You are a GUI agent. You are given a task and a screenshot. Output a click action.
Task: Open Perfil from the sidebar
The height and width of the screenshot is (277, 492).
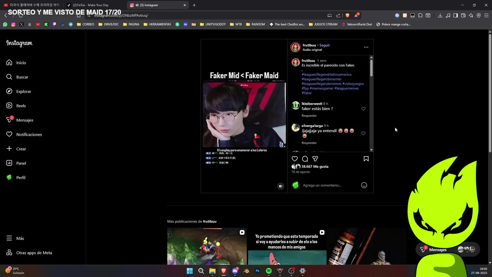click(x=16, y=177)
